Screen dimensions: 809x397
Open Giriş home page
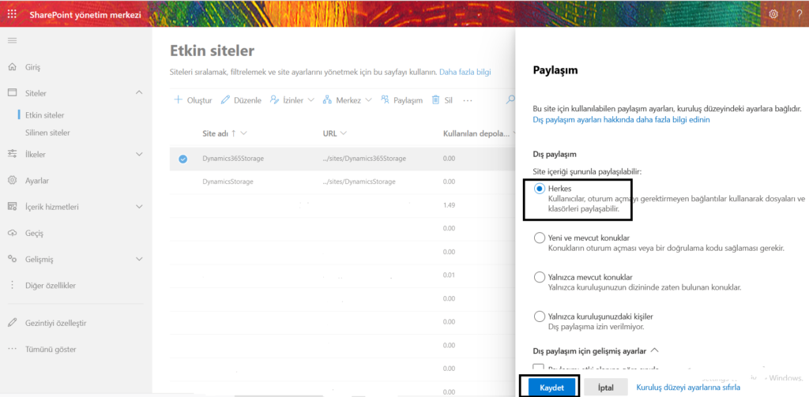click(32, 67)
